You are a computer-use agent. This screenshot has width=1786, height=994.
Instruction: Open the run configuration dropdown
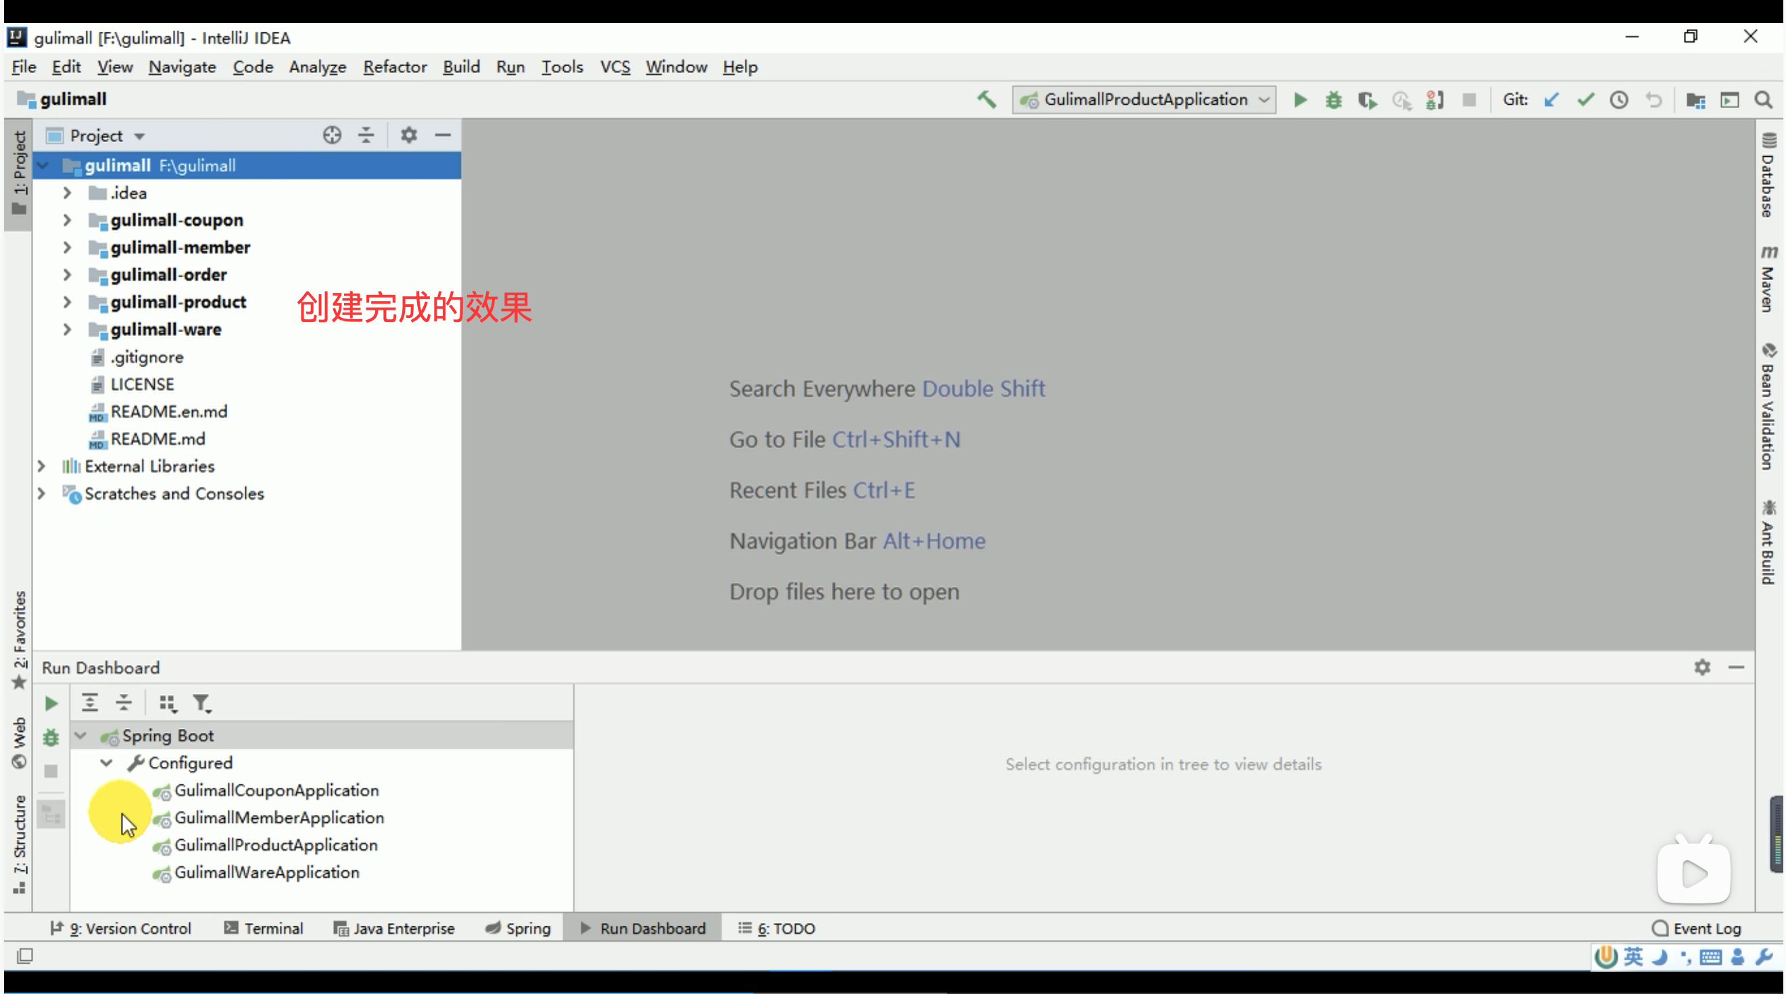point(1144,99)
